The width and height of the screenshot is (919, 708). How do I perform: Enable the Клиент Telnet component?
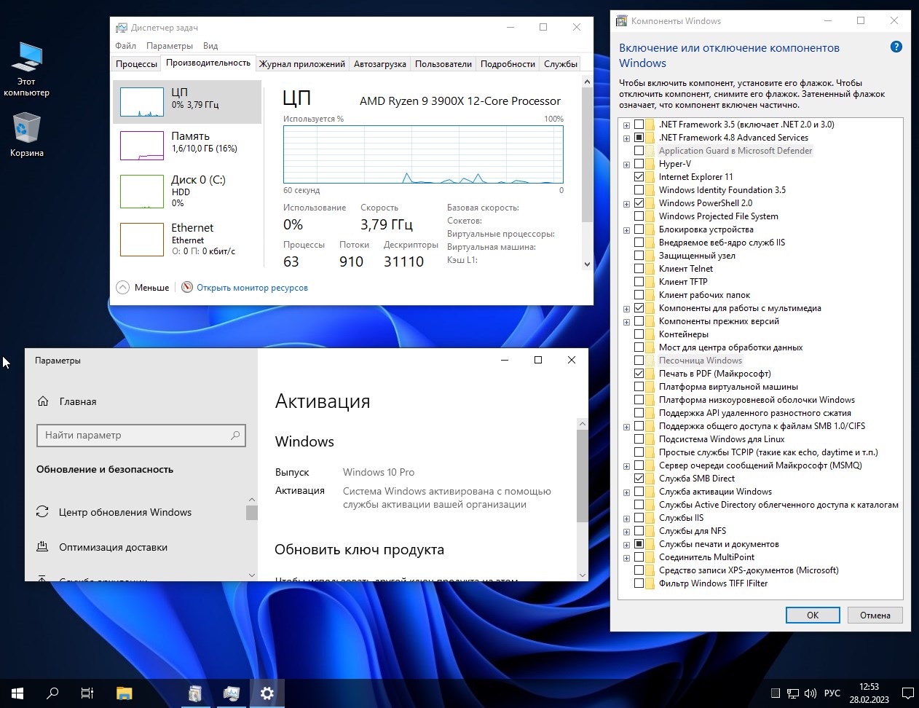[x=639, y=268]
